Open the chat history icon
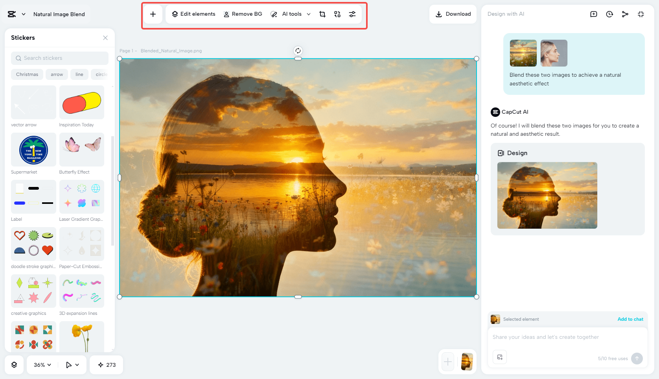Viewport: 659px width, 379px height. pos(609,14)
